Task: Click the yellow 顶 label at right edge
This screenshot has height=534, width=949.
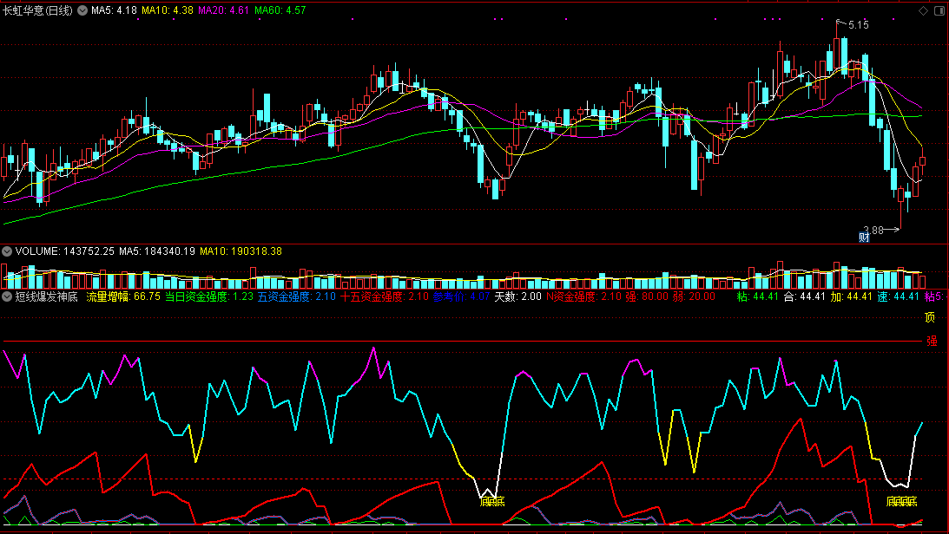Action: click(x=930, y=317)
